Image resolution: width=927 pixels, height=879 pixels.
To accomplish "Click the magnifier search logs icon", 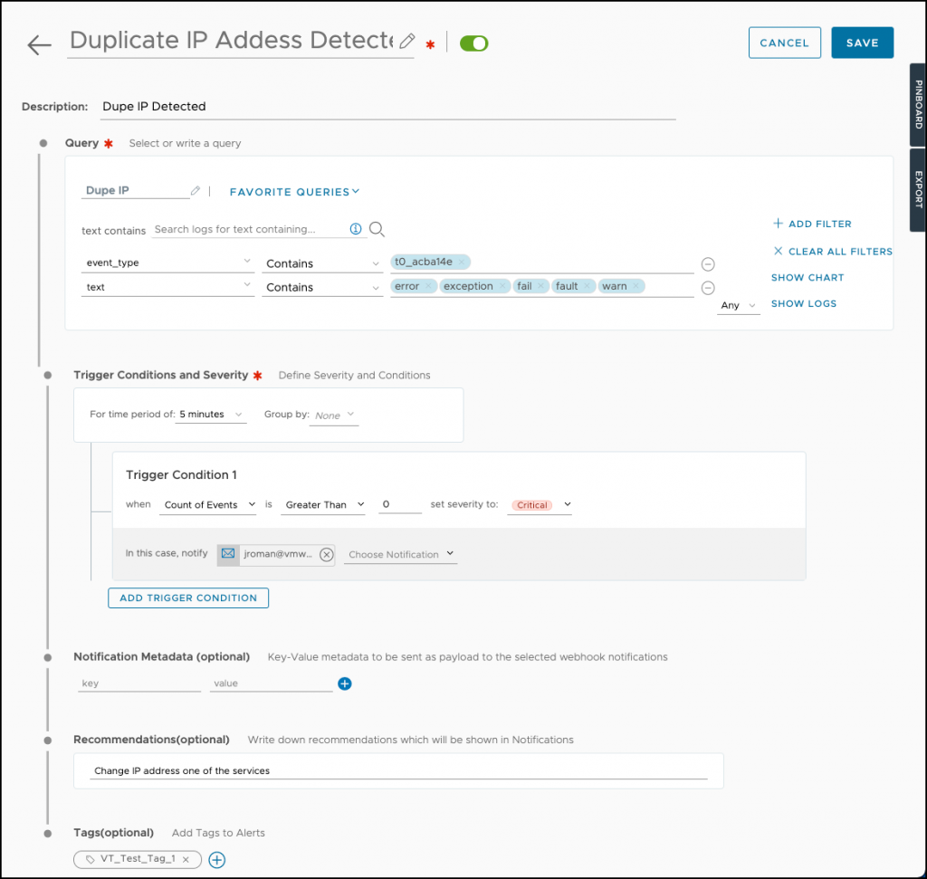I will [377, 229].
